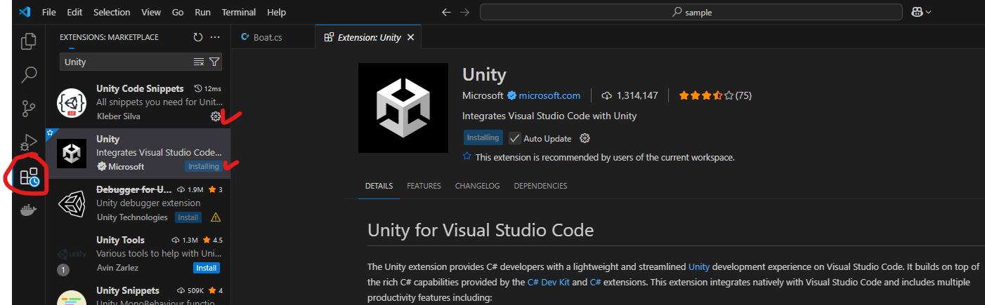Image resolution: width=985 pixels, height=305 pixels.
Task: Click the Unity Code Snippets logo icon
Action: pyautogui.click(x=71, y=103)
